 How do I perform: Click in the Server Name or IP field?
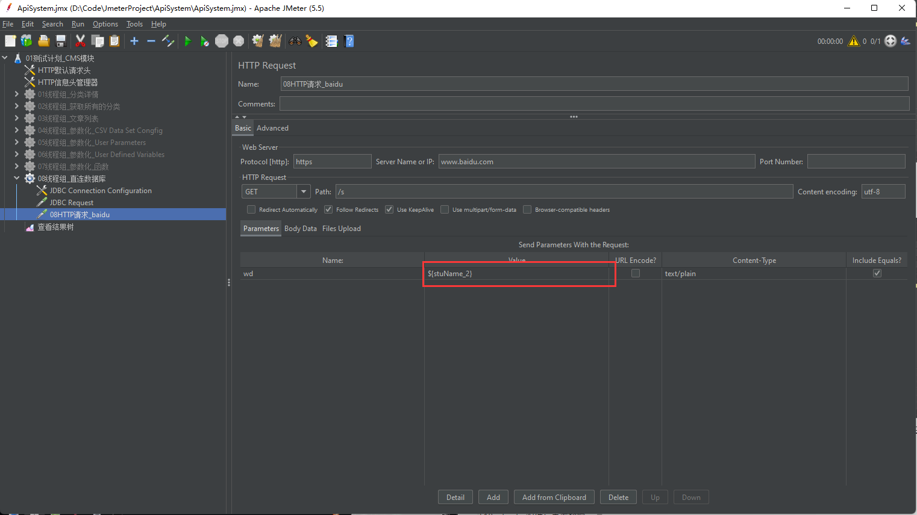596,161
